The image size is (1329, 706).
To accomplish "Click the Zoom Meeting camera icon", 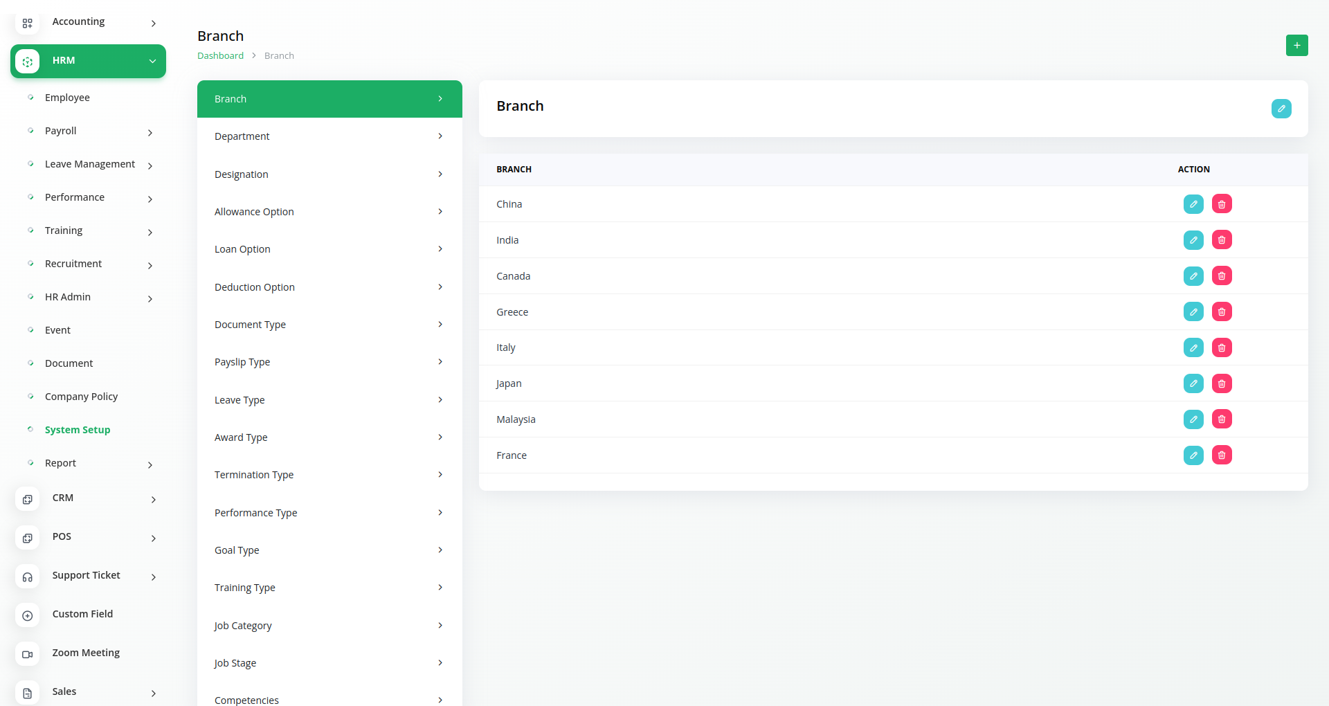I will (28, 654).
